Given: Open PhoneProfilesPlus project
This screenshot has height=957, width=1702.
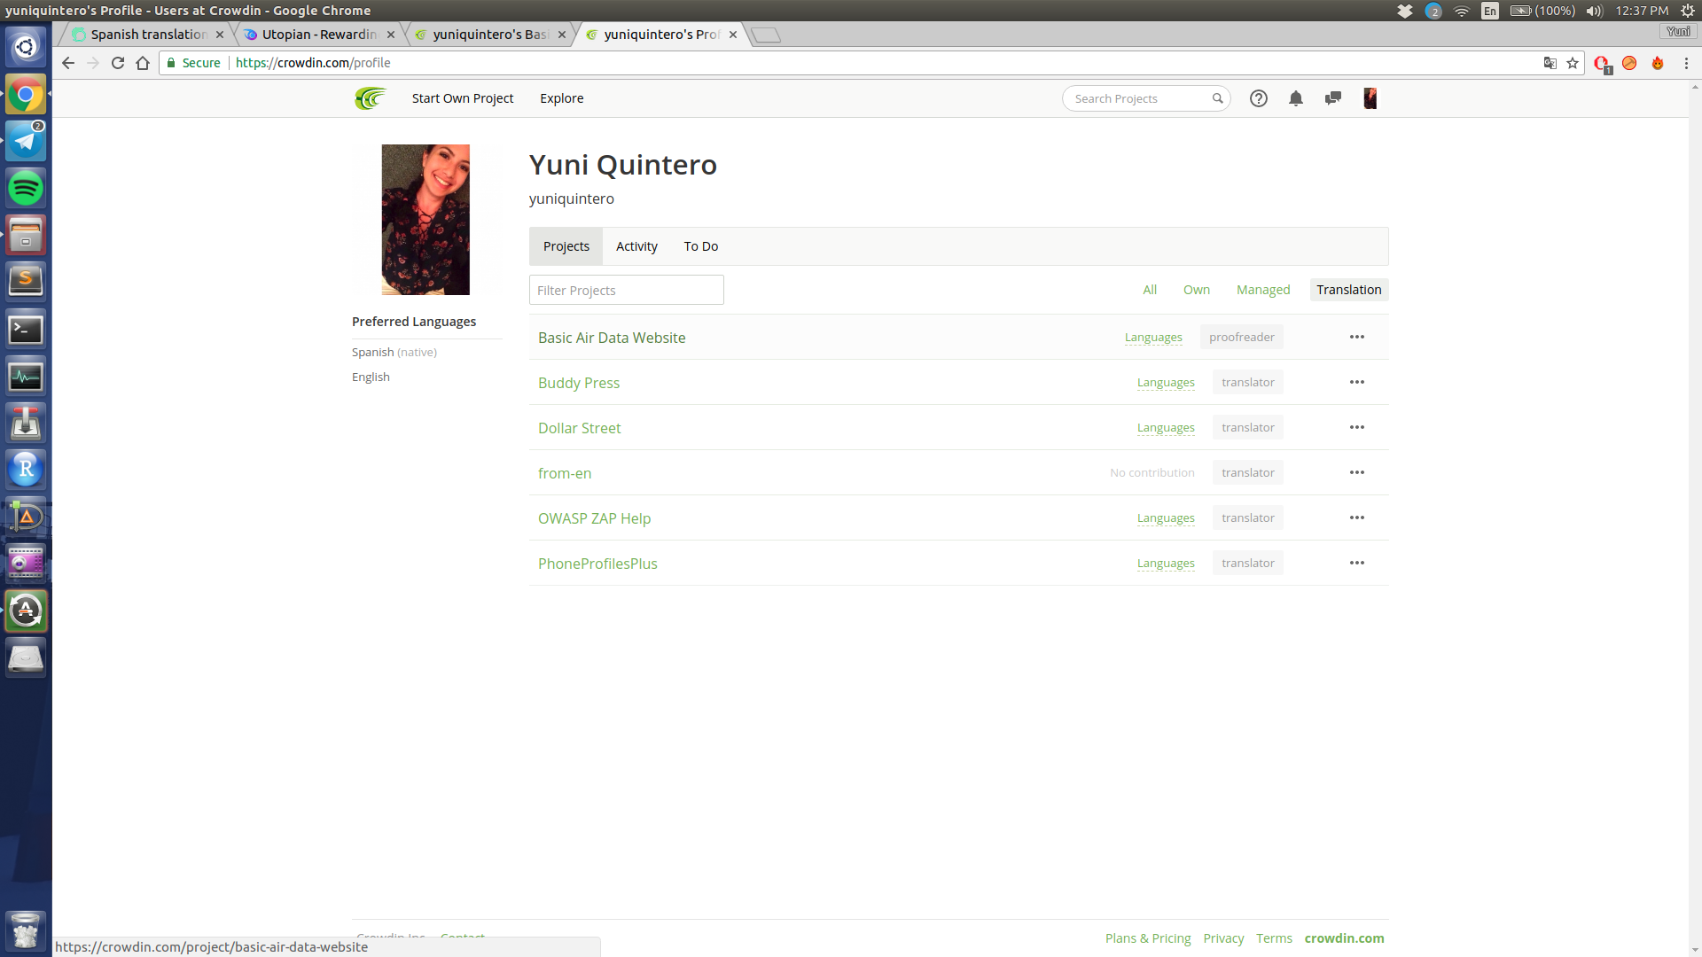Looking at the screenshot, I should (x=597, y=564).
